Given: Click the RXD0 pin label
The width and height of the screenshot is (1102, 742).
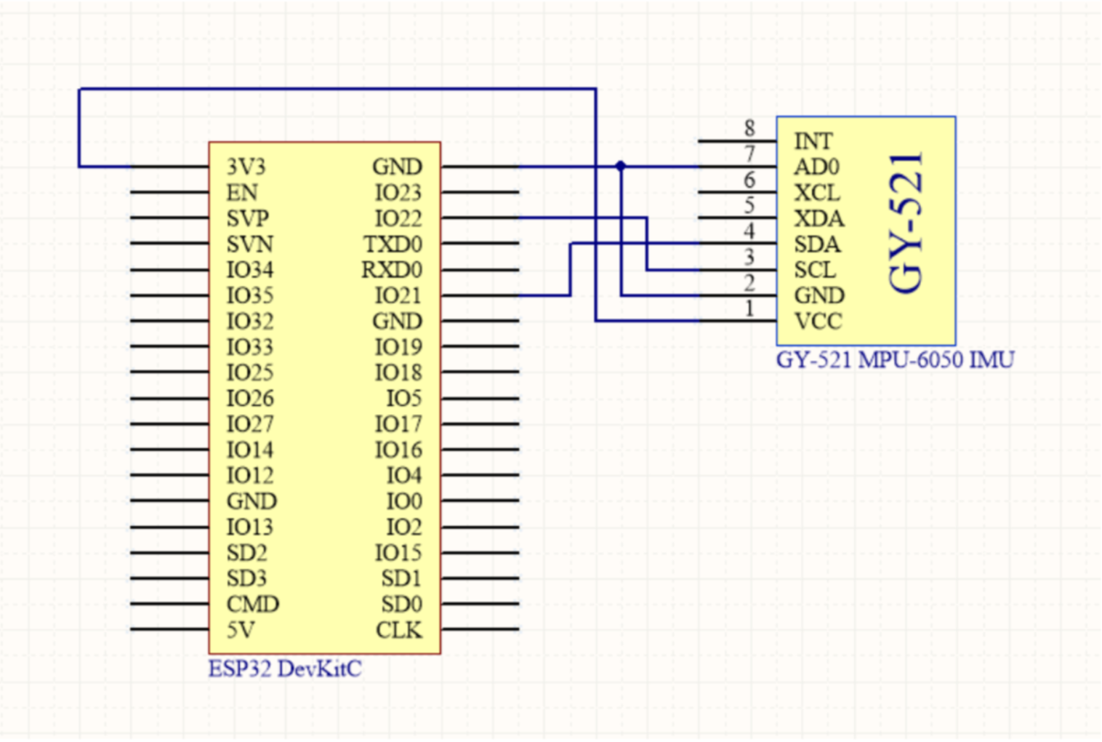Looking at the screenshot, I should point(392,270).
